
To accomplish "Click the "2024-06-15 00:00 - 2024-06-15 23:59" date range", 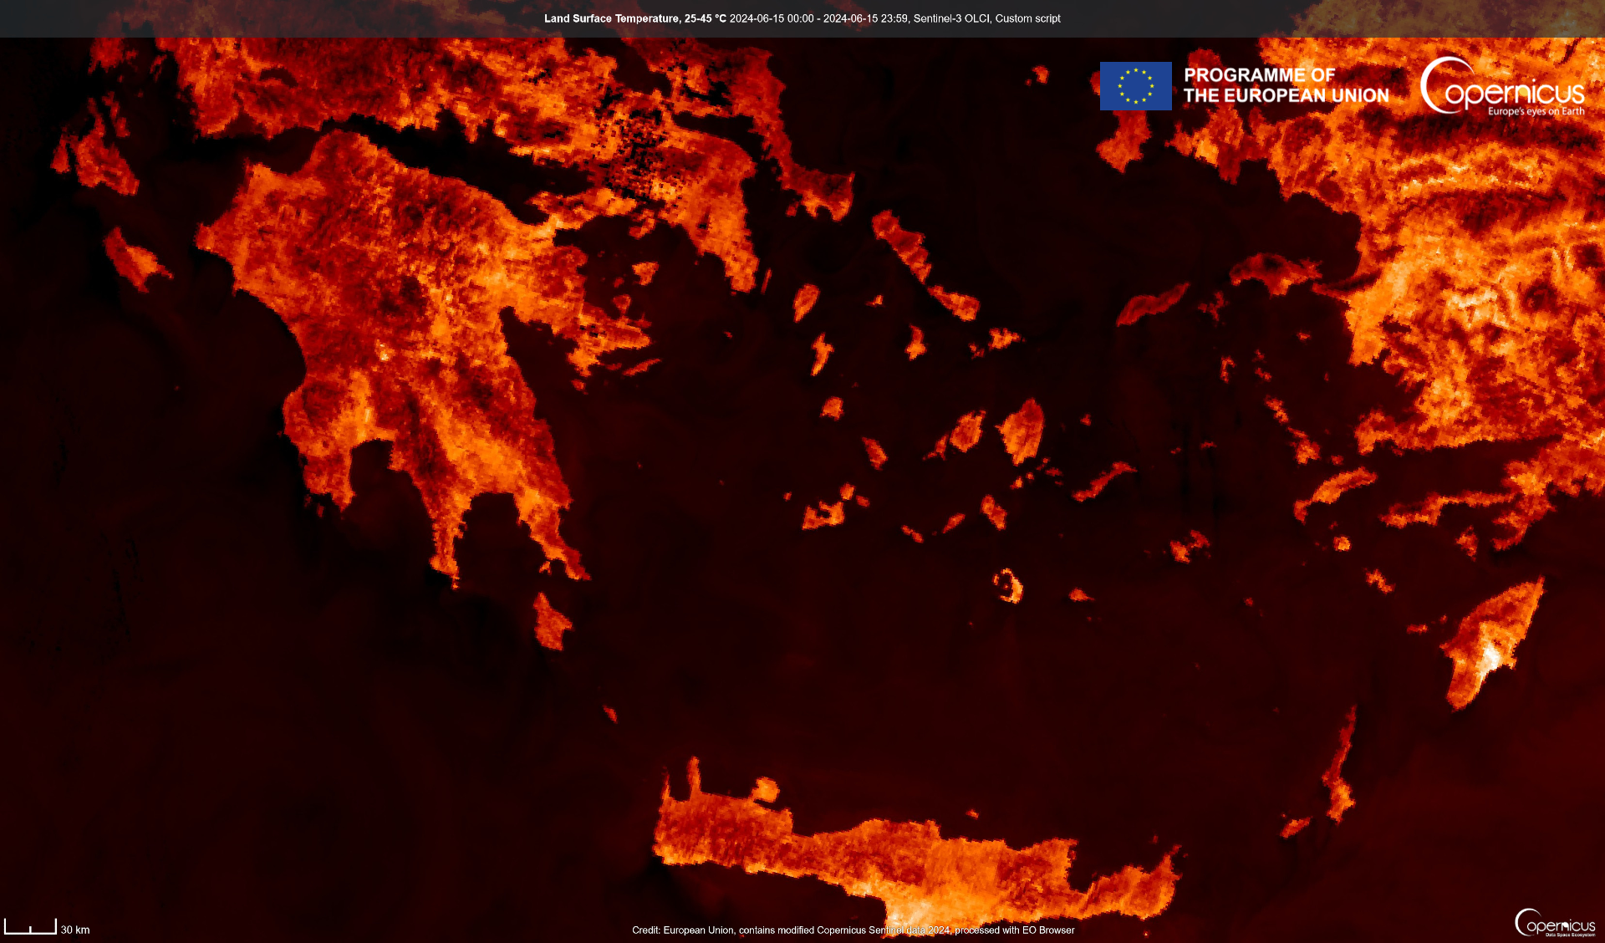I will coord(818,18).
